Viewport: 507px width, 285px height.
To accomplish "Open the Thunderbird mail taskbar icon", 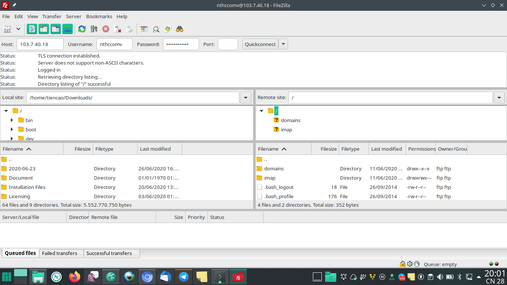I will [165, 277].
